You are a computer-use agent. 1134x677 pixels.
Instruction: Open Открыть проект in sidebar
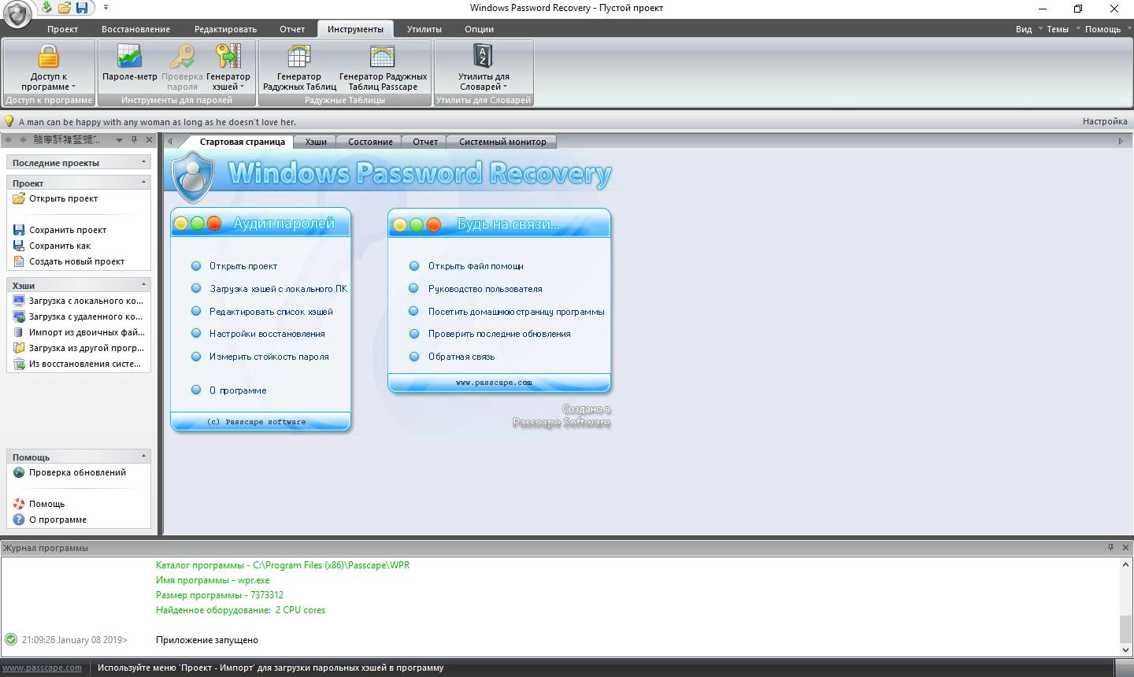tap(63, 198)
